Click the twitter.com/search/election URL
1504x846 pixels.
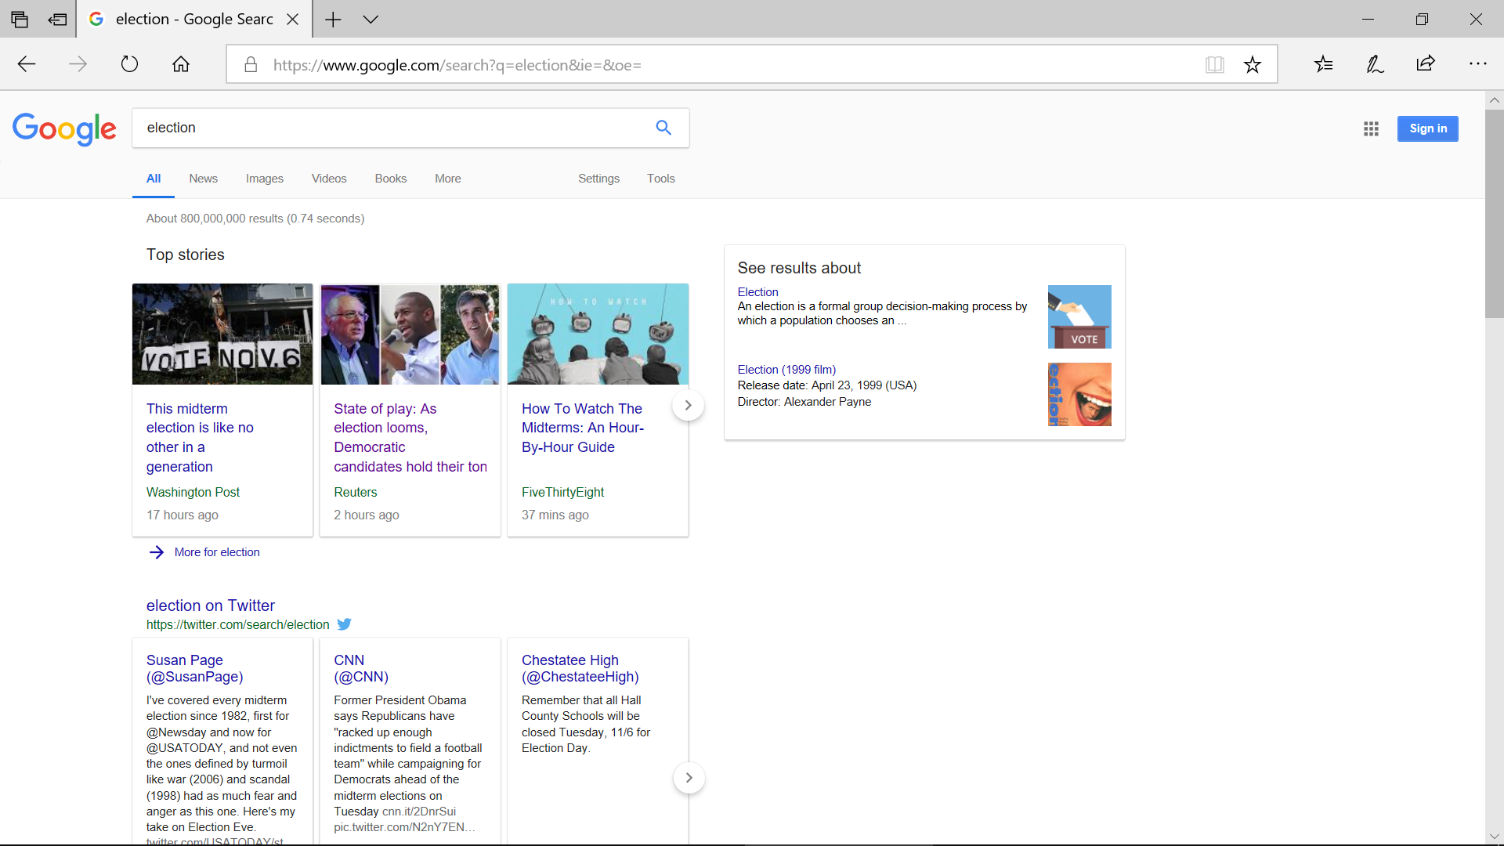(237, 624)
